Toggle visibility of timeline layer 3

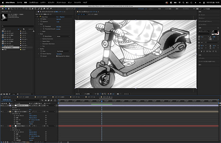click(x=2, y=126)
